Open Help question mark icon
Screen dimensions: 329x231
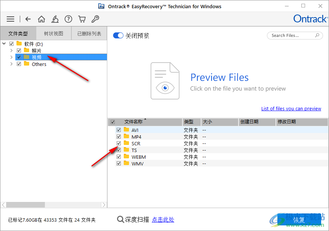(68, 19)
